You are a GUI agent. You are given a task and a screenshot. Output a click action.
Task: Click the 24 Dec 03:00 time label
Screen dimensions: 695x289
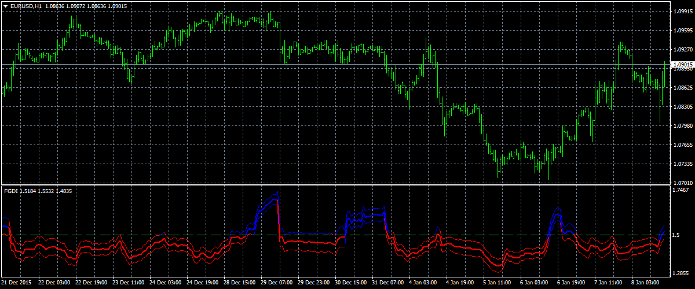(166, 283)
